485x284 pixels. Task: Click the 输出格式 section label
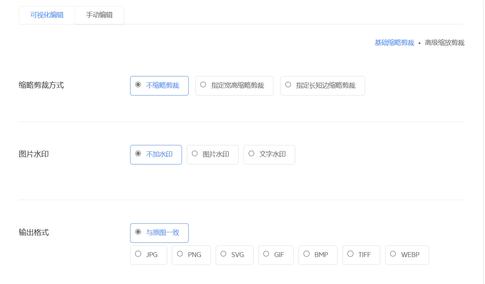coord(34,233)
